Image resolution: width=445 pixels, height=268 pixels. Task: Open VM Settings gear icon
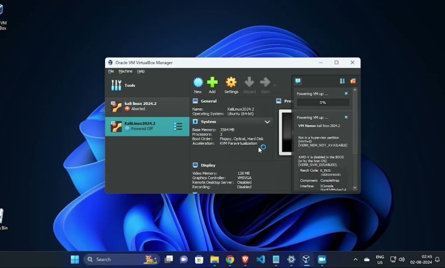point(231,85)
